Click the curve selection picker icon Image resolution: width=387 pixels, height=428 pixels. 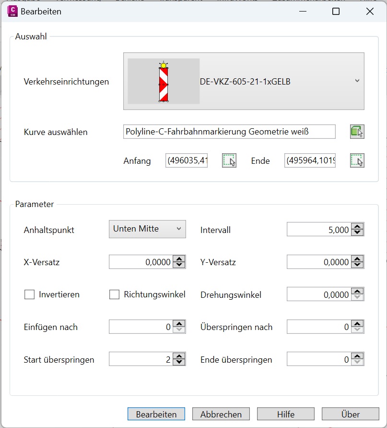[x=357, y=132]
